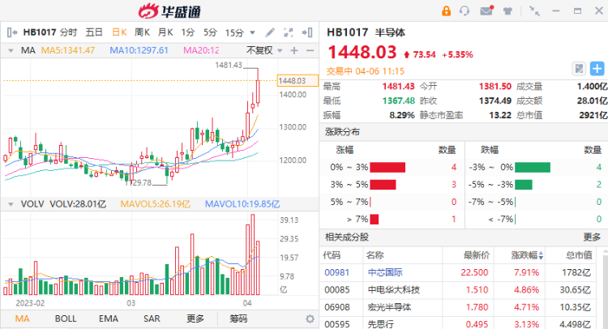Select the 月K chart tab

pyautogui.click(x=165, y=32)
